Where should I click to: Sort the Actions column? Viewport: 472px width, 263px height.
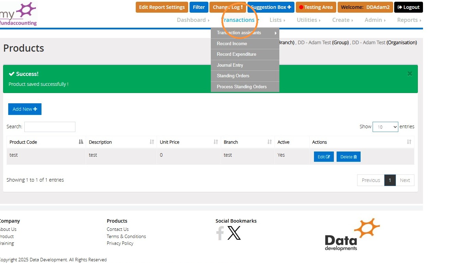click(x=409, y=142)
